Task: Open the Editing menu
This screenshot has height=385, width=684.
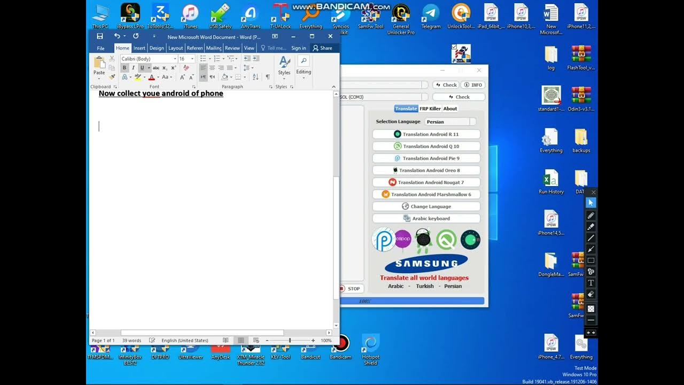Action: [304, 66]
